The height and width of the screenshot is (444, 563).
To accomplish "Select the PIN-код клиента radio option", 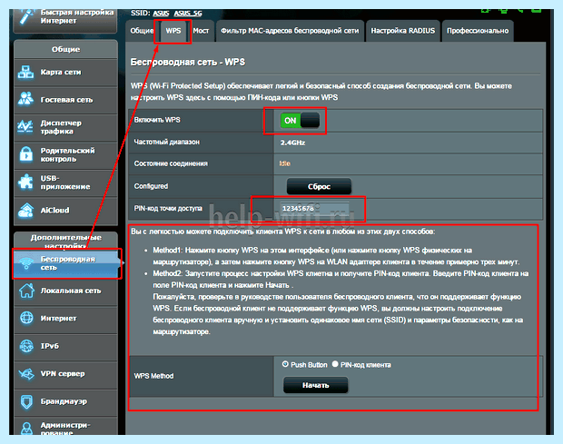I will (335, 364).
